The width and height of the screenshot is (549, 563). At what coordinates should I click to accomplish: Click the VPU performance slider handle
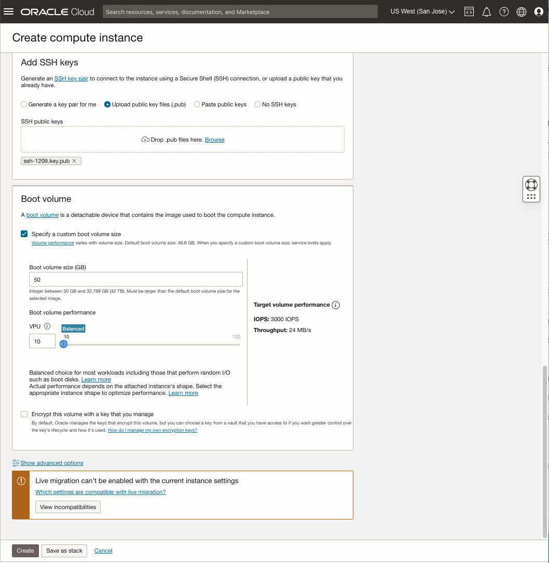pyautogui.click(x=63, y=344)
